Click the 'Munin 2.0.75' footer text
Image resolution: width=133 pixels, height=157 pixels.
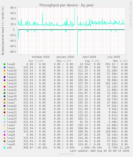pyautogui.click(x=66, y=154)
